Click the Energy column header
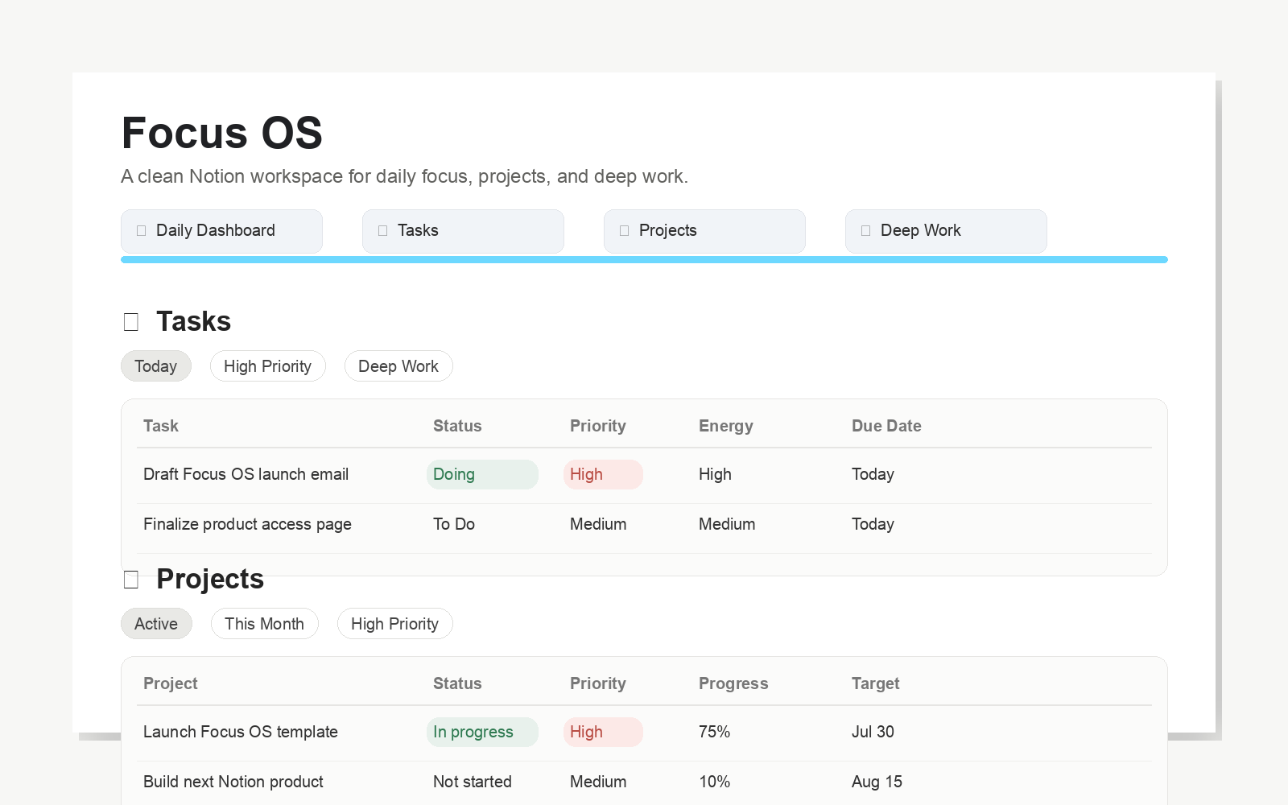1288x805 pixels. click(x=726, y=426)
